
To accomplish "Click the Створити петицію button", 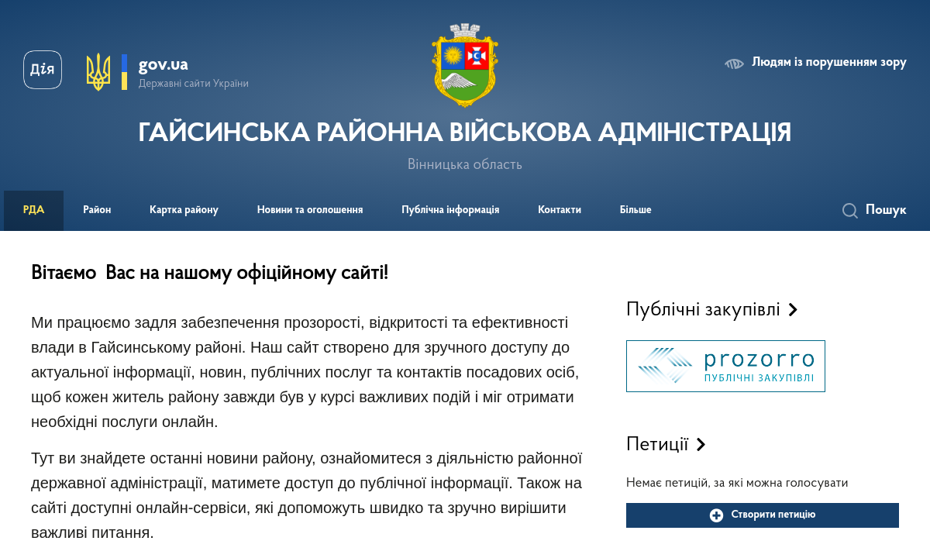I will tap(763, 515).
